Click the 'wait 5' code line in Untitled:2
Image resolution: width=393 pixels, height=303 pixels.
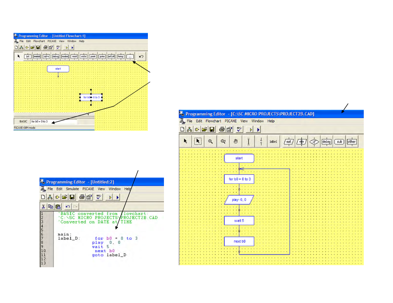101,247
